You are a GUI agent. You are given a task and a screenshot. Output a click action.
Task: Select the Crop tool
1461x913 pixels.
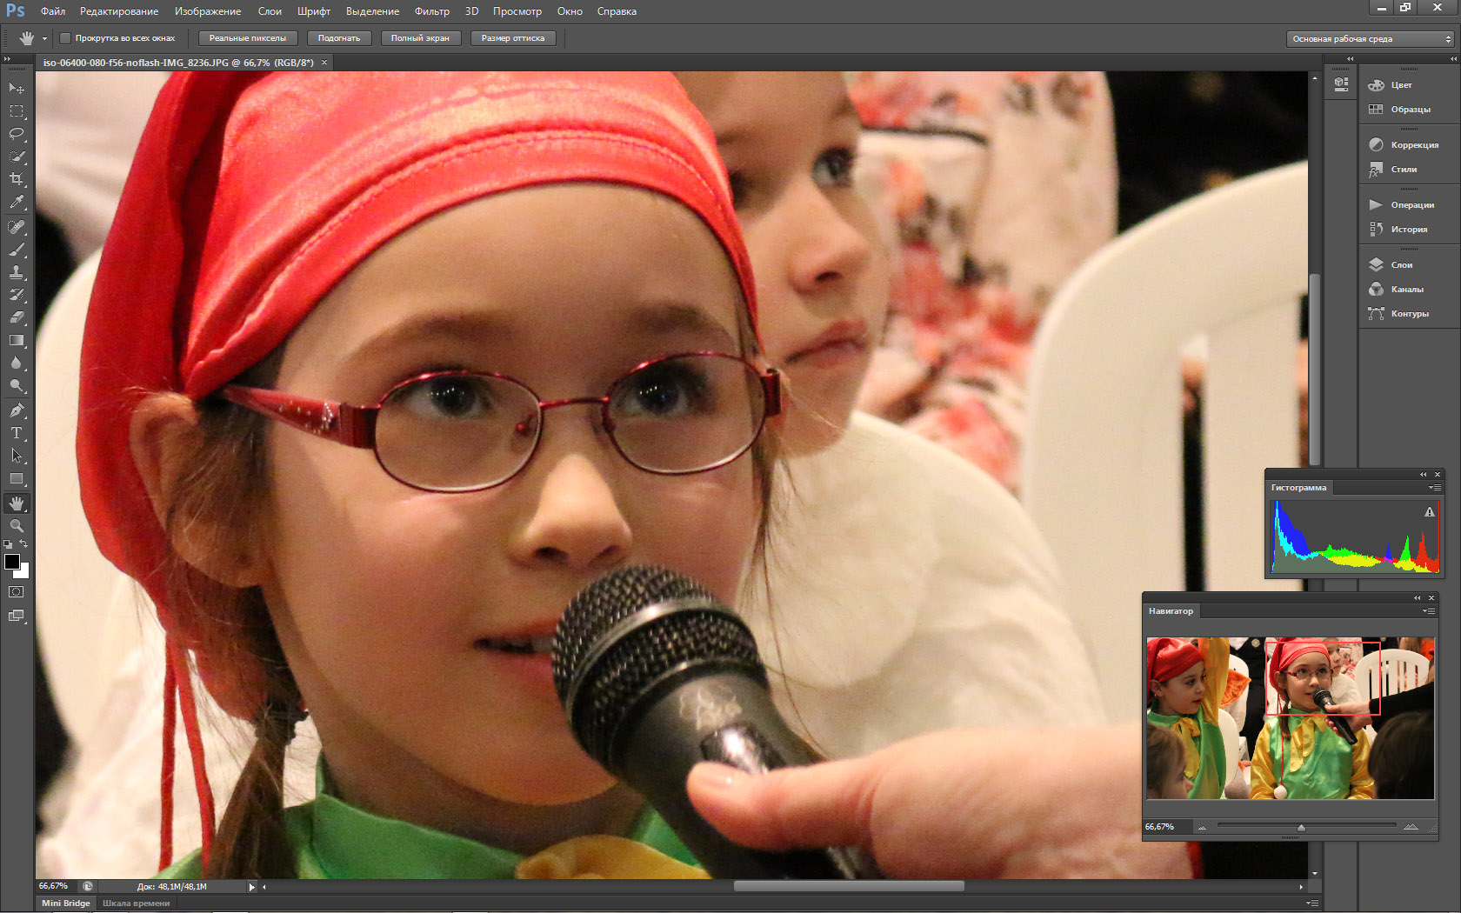click(x=17, y=179)
